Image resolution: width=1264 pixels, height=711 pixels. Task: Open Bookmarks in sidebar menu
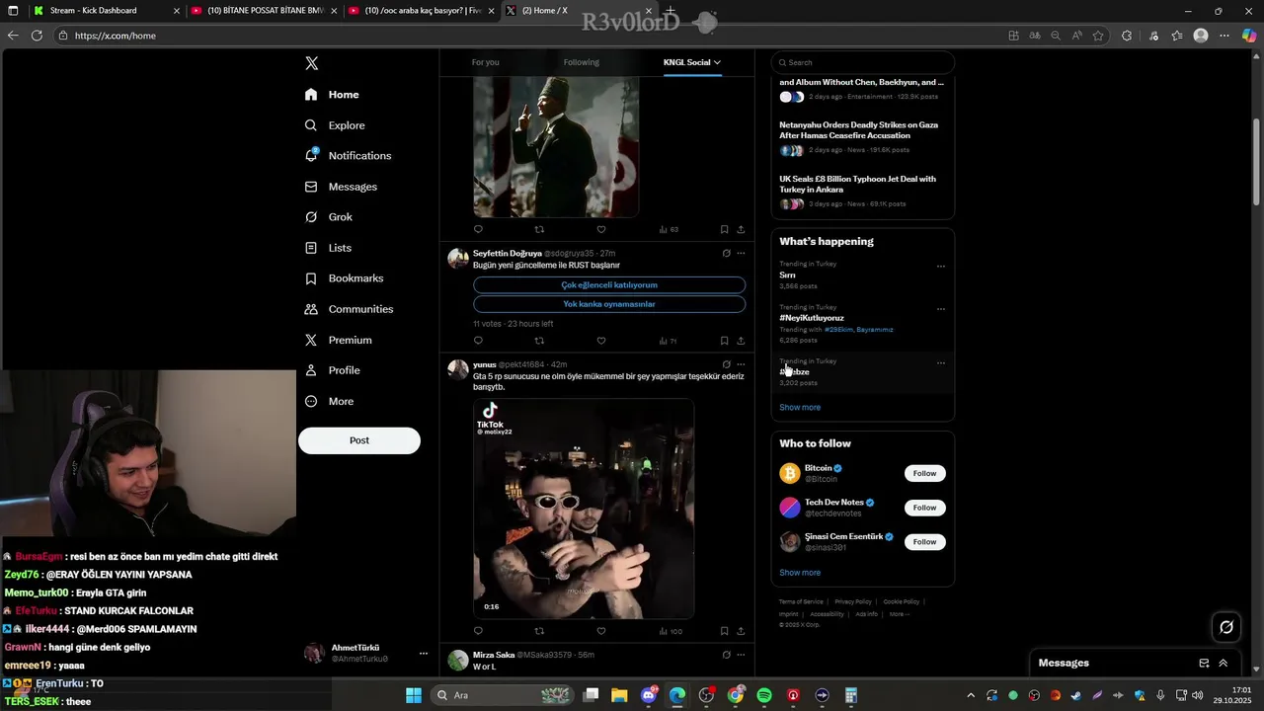345,278
